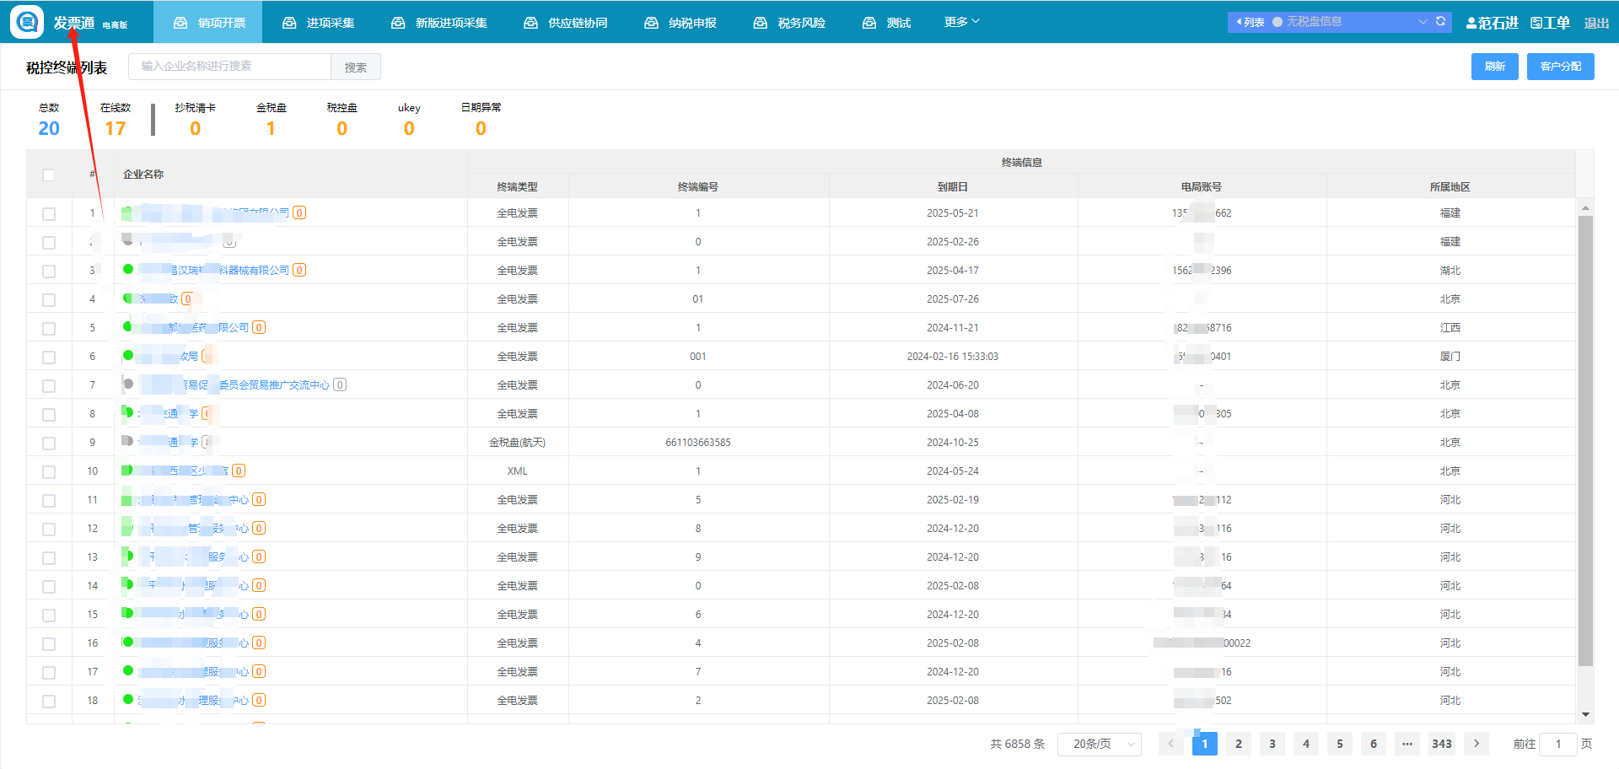Click the 列表 back arrow icon
This screenshot has height=769, width=1619.
[x=1239, y=22]
